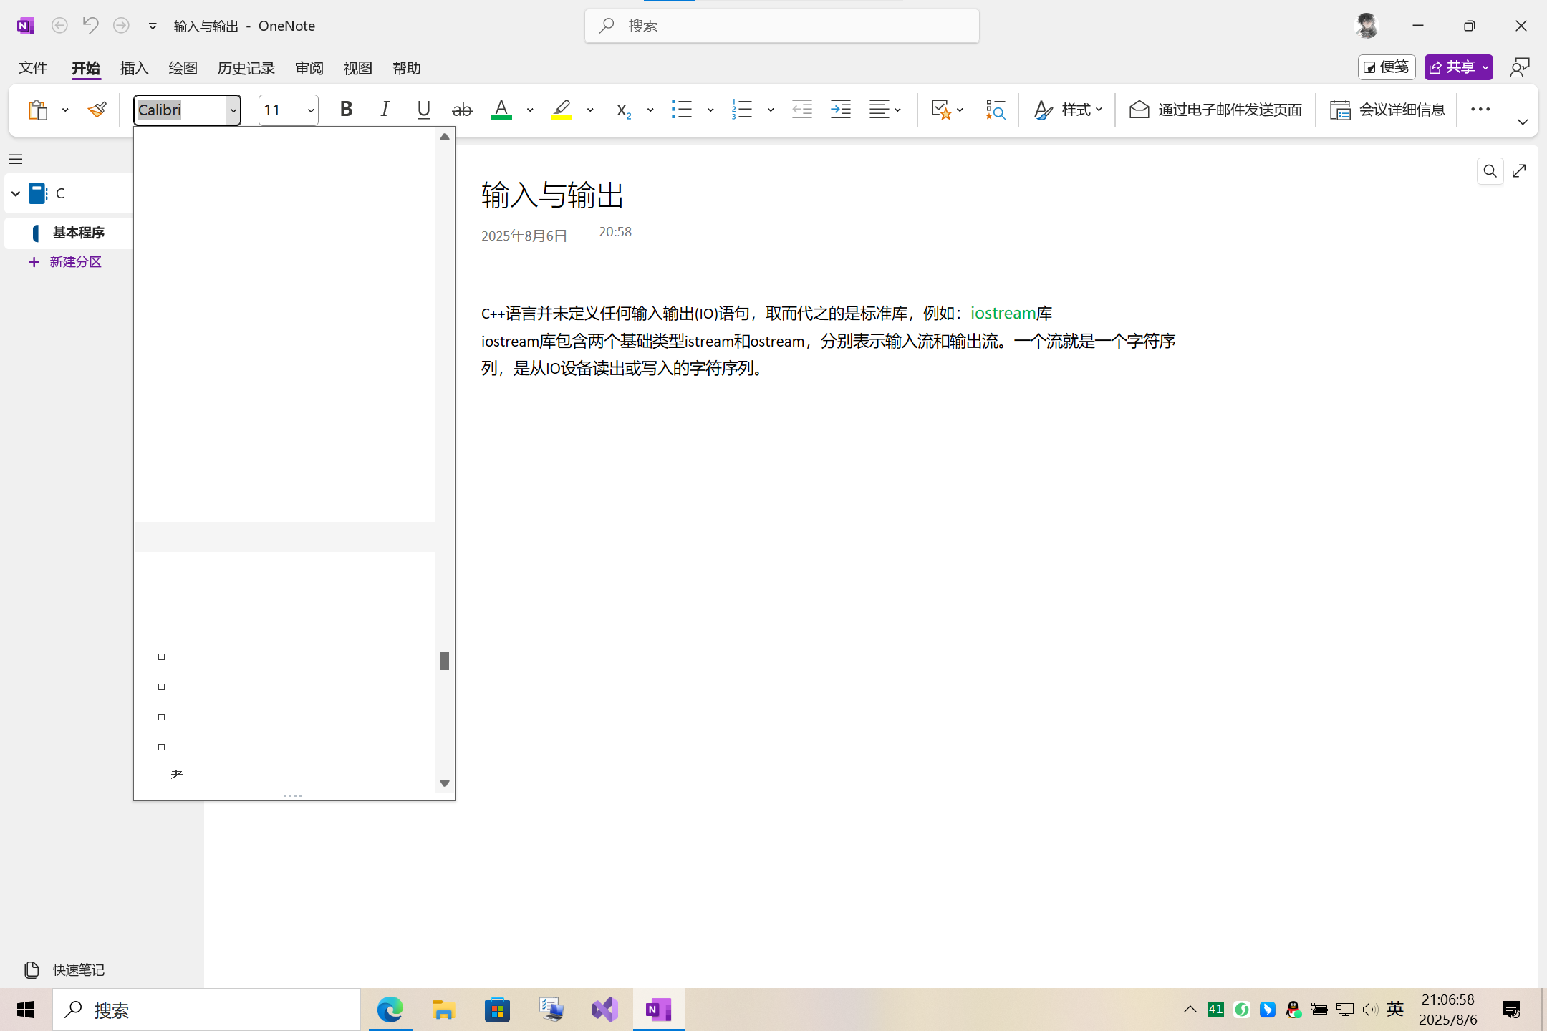The width and height of the screenshot is (1547, 1031).
Task: Click 通过电子邮件发送页面 button
Action: [x=1215, y=110]
